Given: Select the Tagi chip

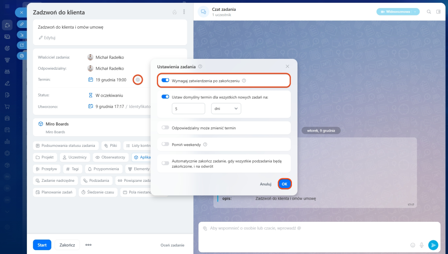Looking at the screenshot, I should click(x=72, y=169).
